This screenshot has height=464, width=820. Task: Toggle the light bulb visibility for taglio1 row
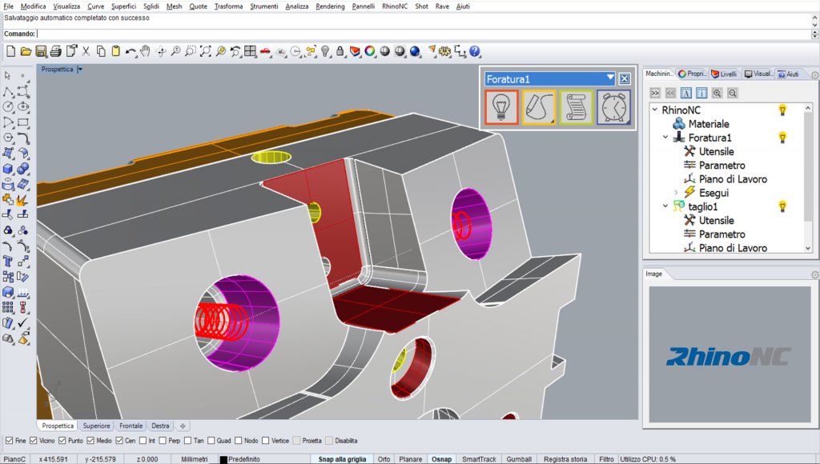point(782,206)
